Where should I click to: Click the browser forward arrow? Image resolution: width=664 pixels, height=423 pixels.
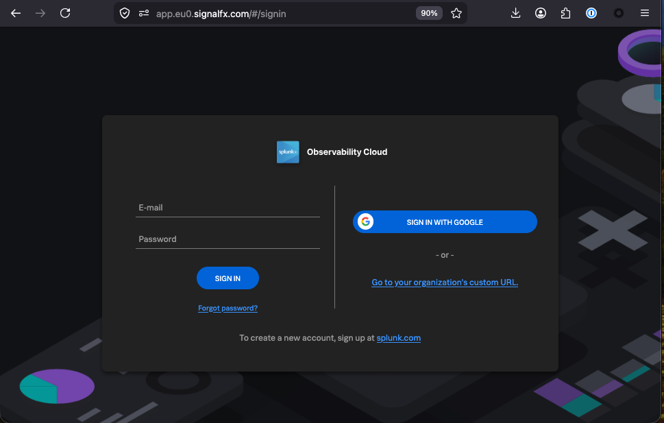[x=40, y=13]
